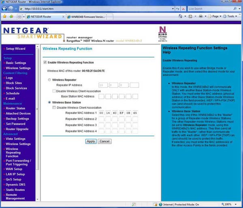Screen dimensions: 243x208
Task: Open Router Status page
Action: click(x=15, y=108)
